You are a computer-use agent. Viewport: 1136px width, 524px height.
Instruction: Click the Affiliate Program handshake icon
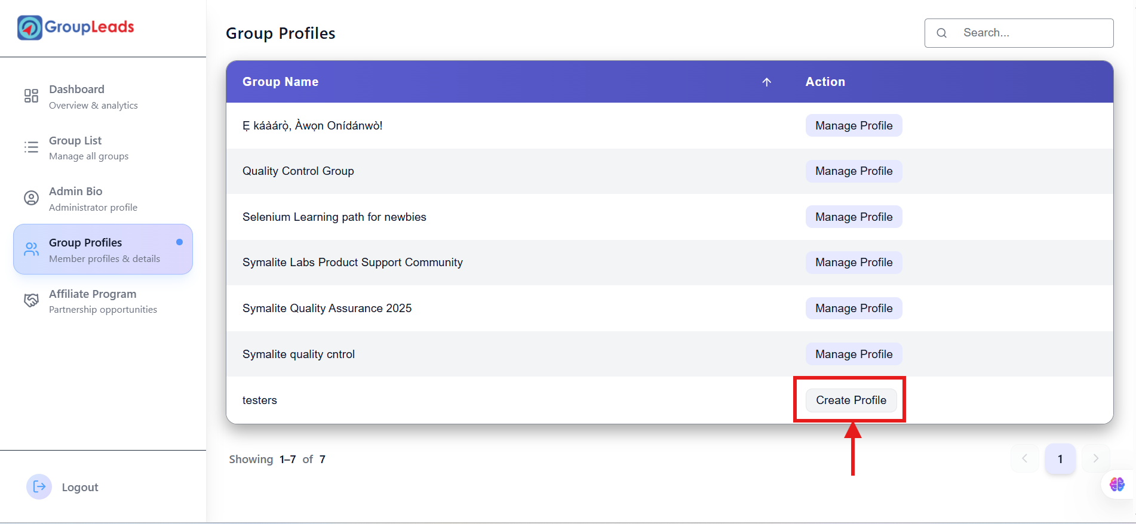(x=31, y=300)
